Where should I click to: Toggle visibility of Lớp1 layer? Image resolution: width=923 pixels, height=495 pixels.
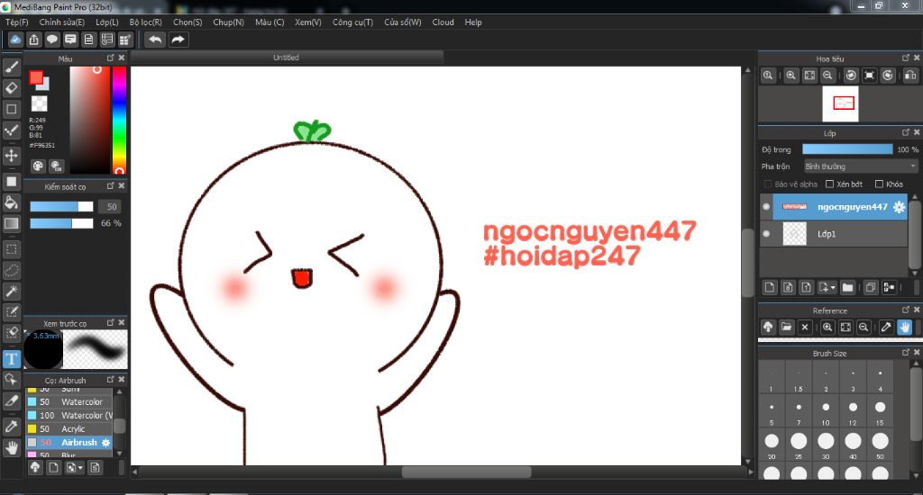(x=766, y=233)
